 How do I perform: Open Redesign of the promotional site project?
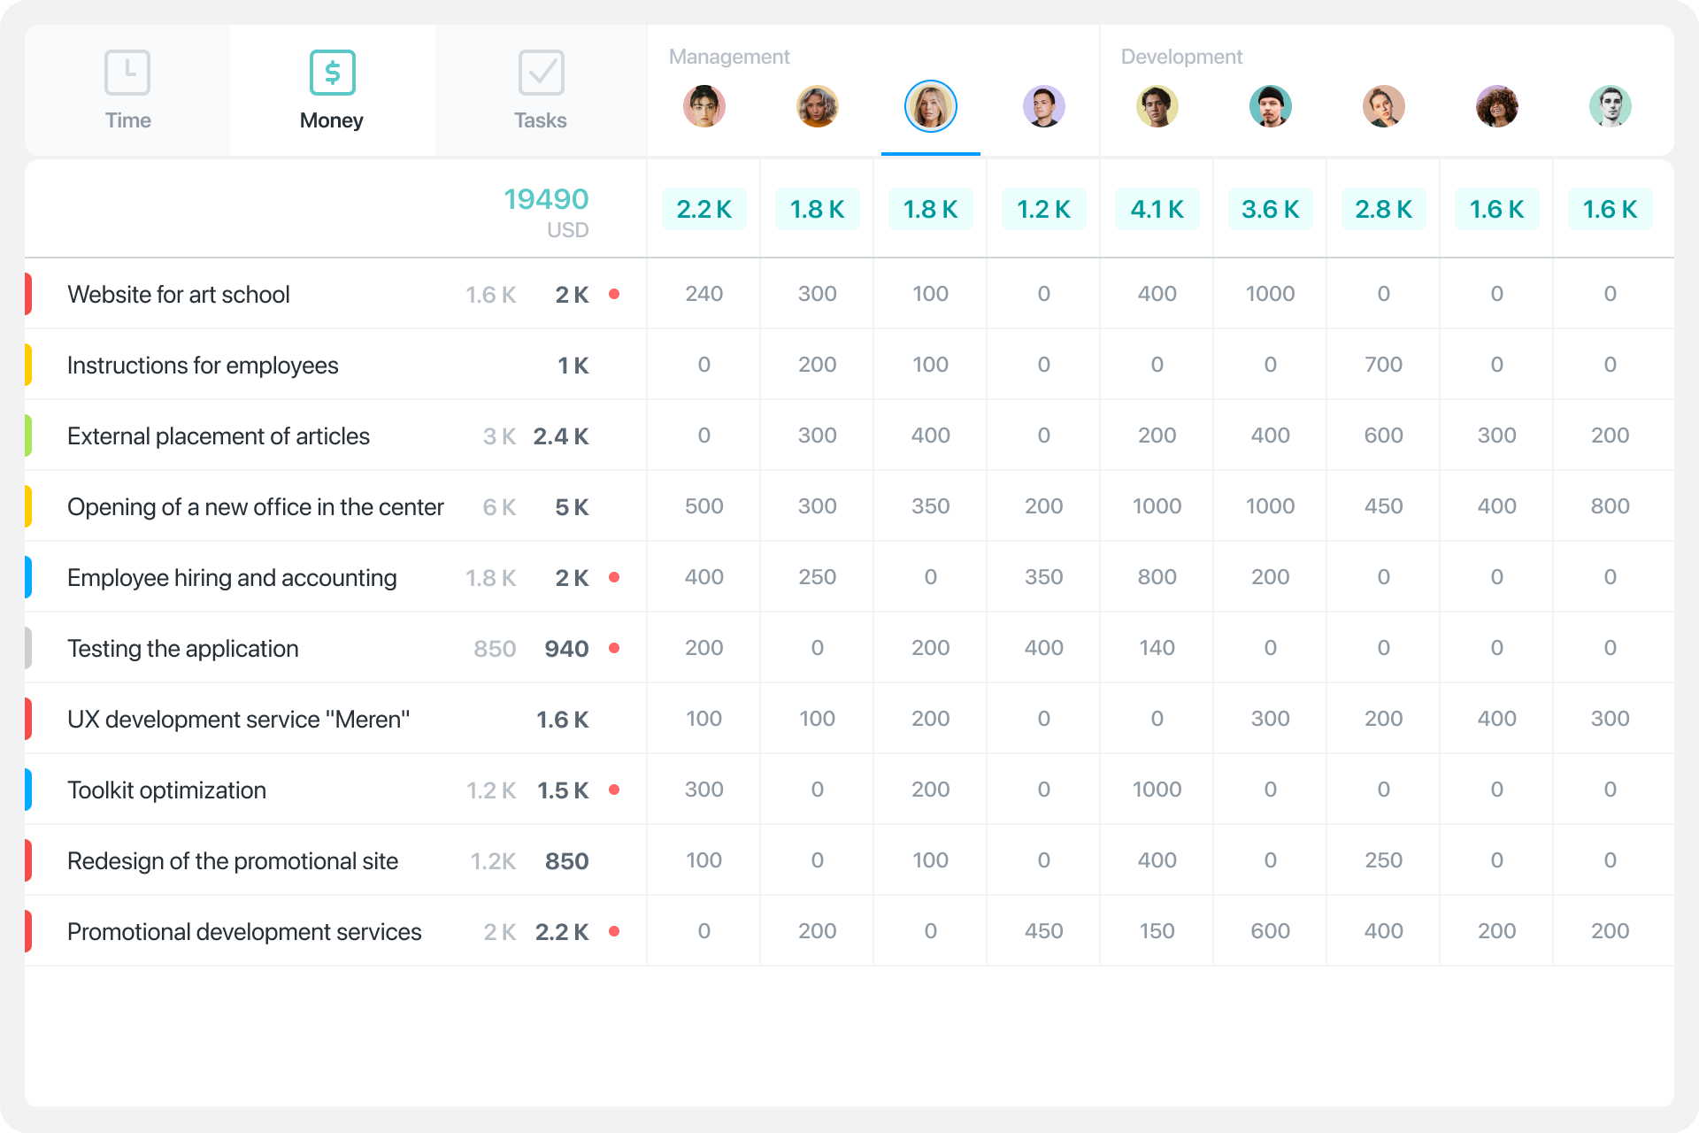(x=233, y=861)
